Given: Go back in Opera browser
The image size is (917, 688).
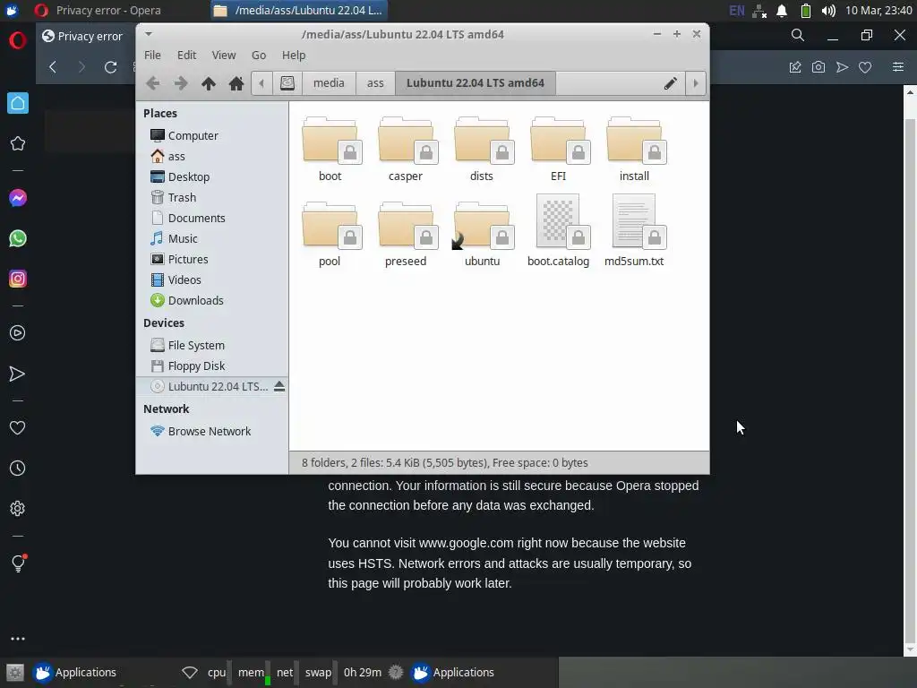Looking at the screenshot, I should [53, 67].
